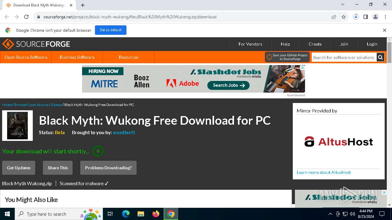Dismiss default browser notification bar

click(385, 30)
